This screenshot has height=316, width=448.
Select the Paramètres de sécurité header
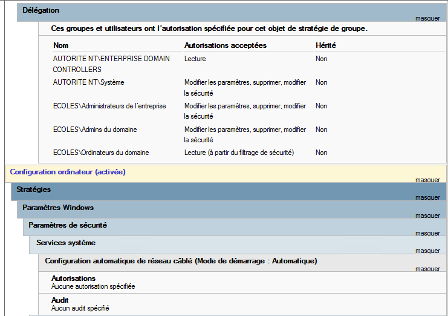[x=68, y=225]
